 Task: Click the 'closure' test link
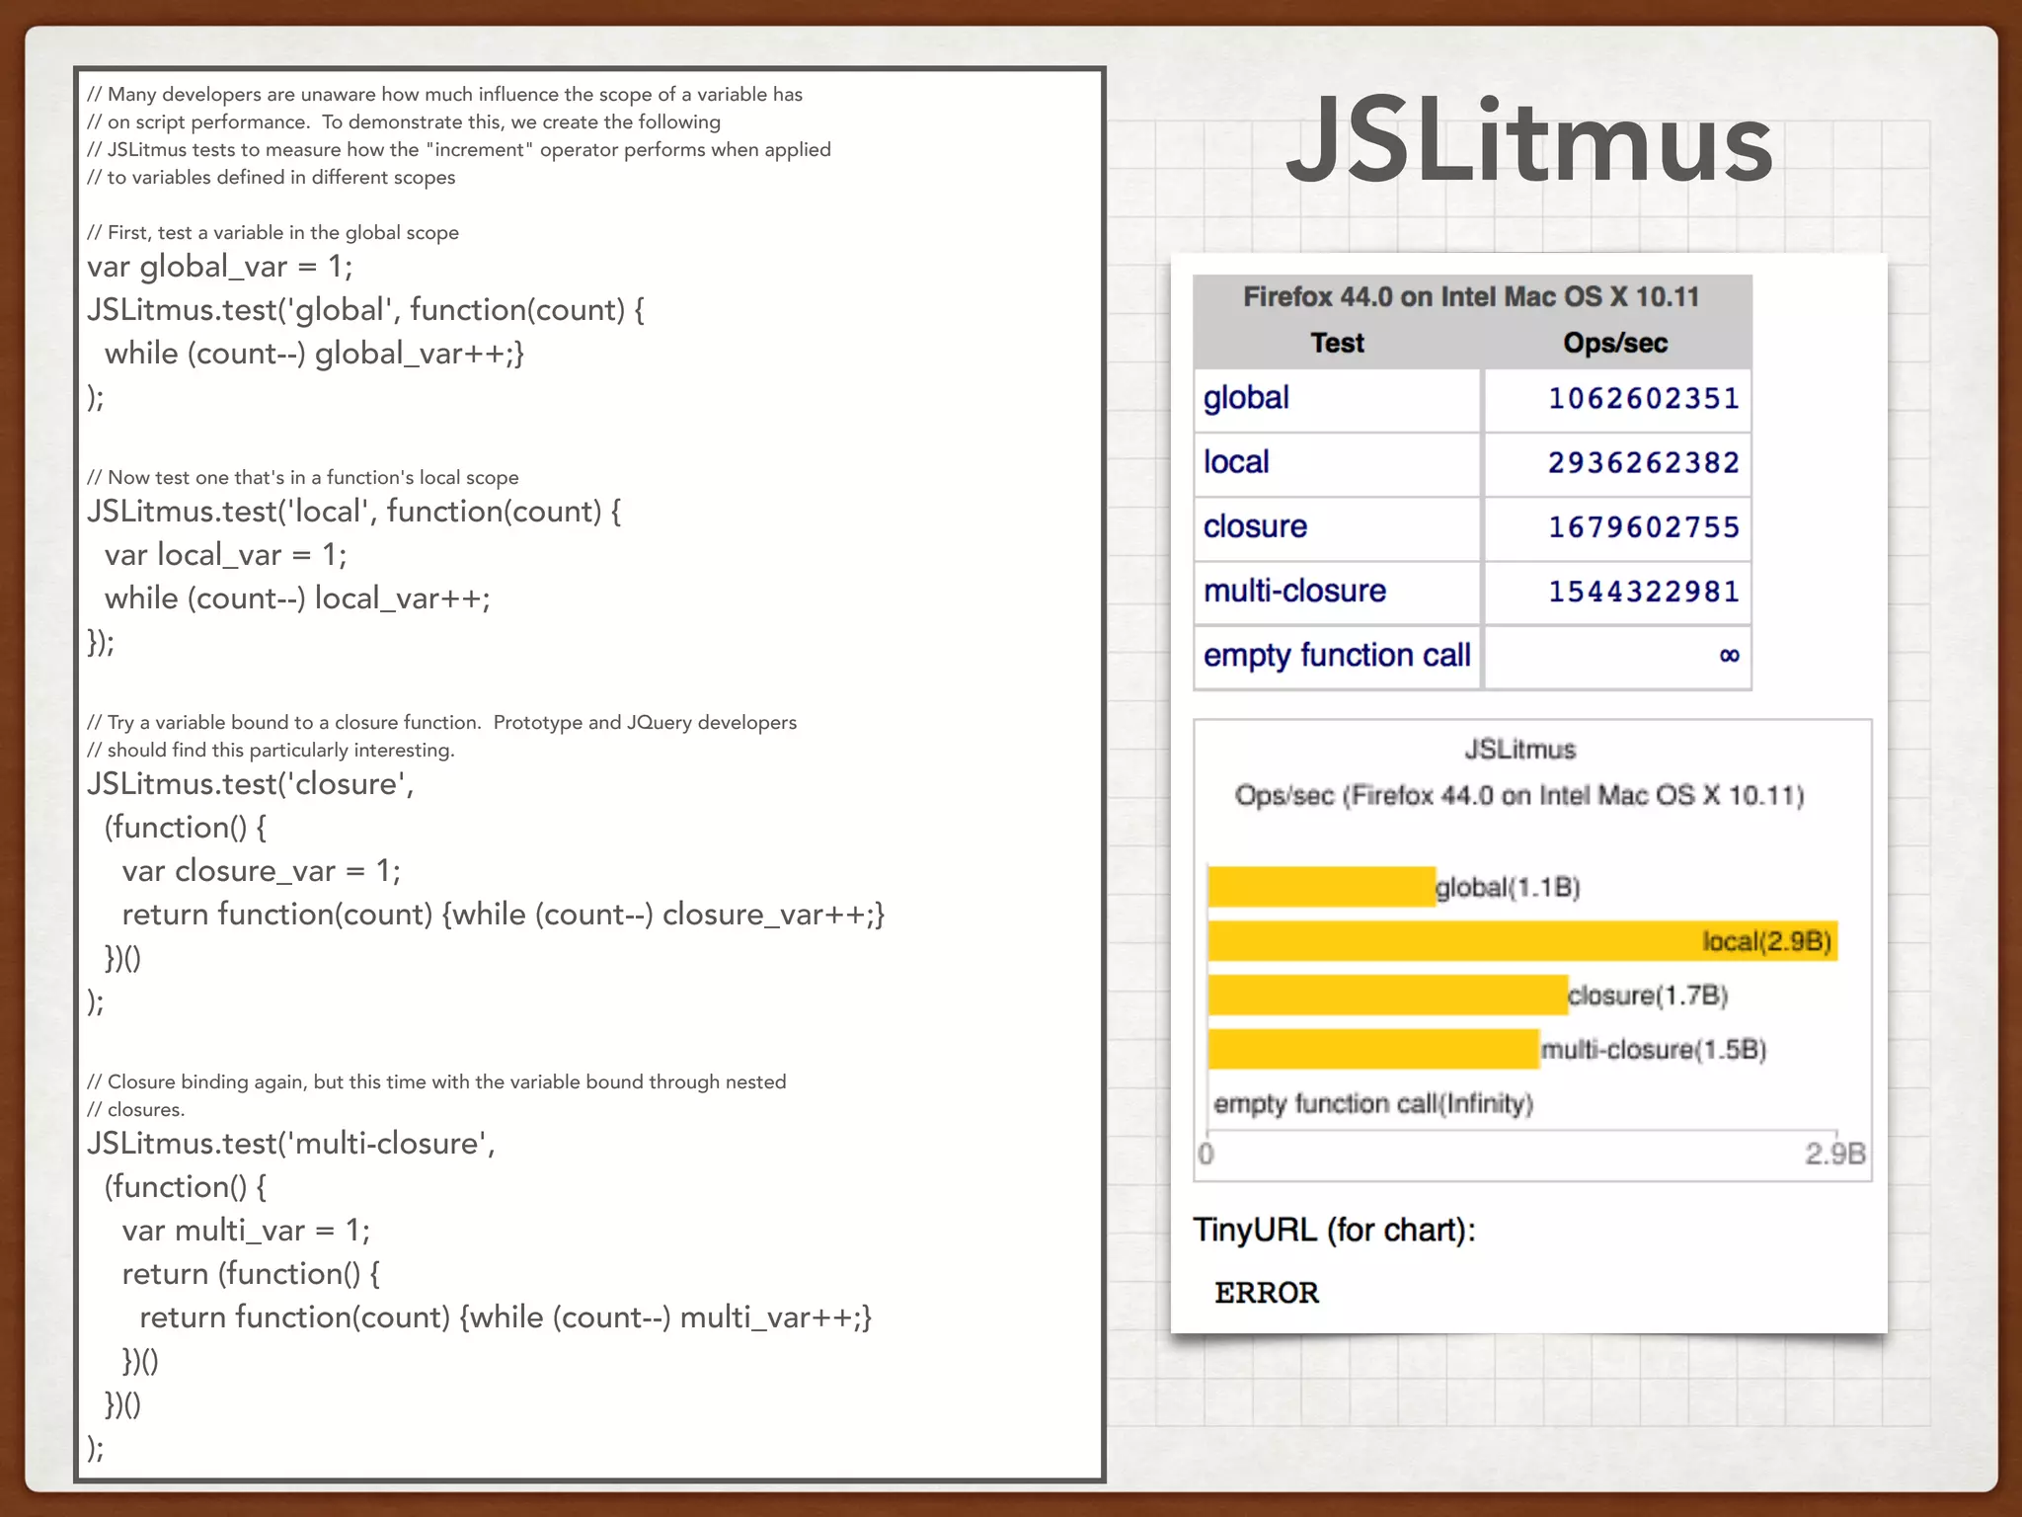click(x=1255, y=526)
